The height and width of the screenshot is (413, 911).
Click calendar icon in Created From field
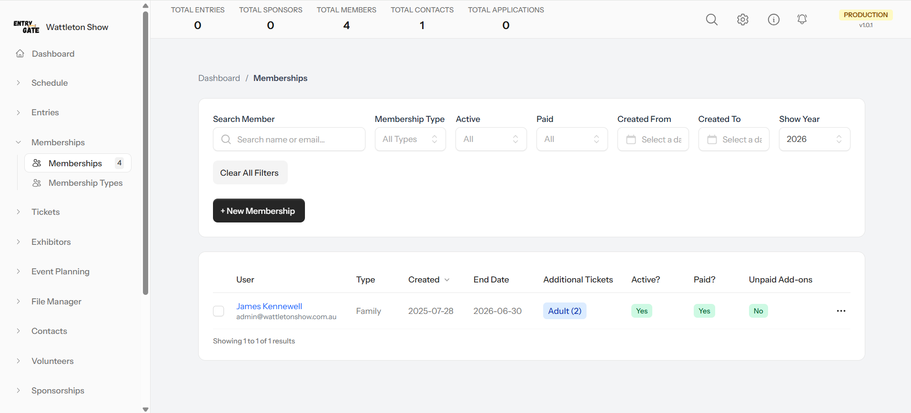(631, 140)
